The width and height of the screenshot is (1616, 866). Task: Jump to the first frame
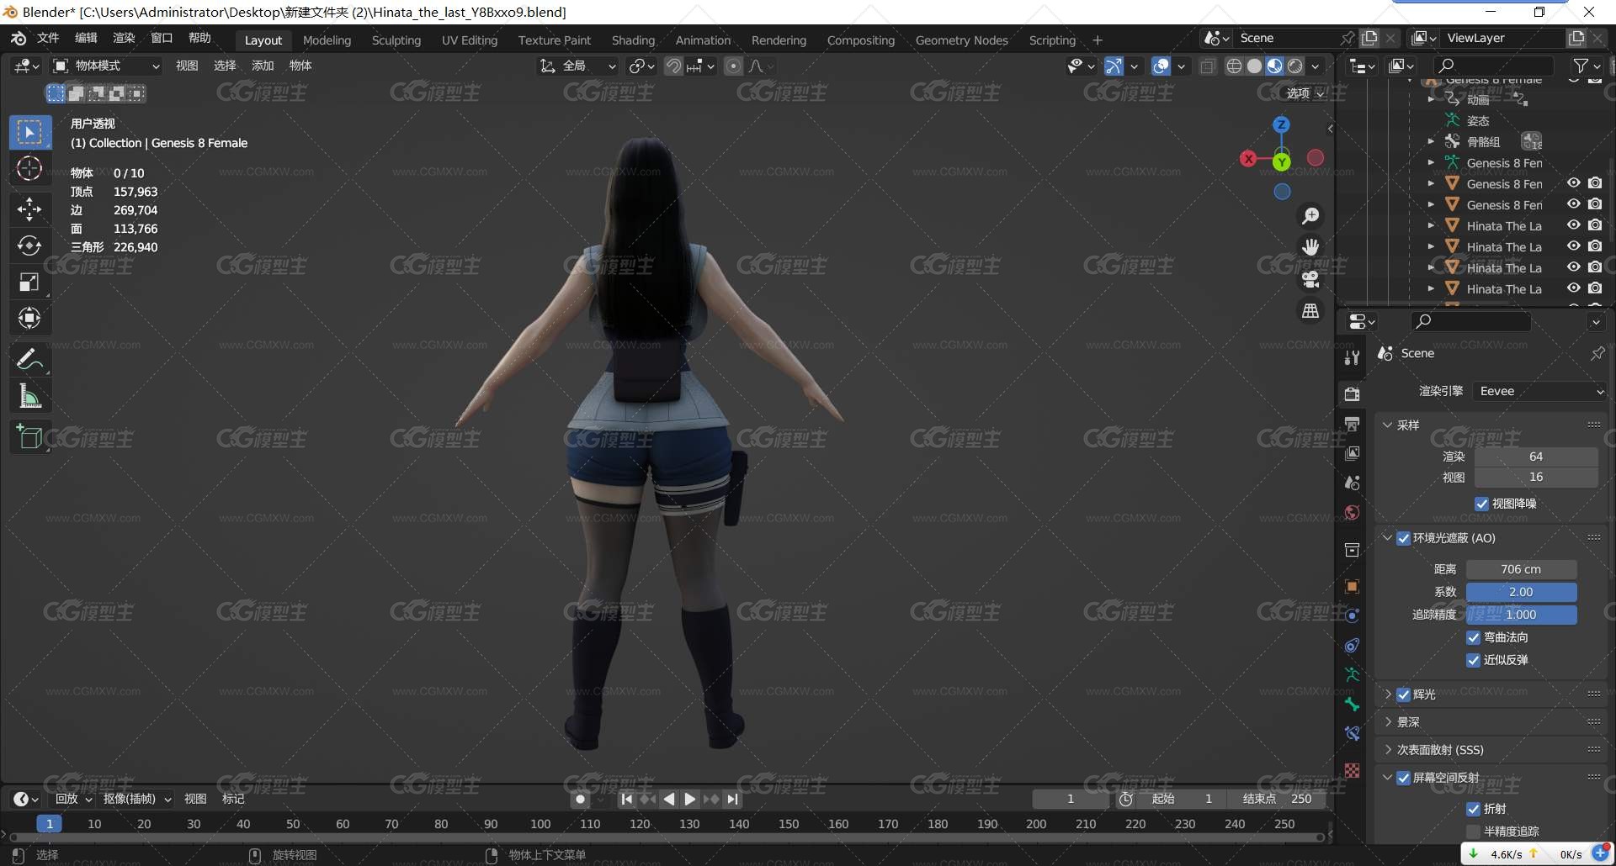(626, 799)
